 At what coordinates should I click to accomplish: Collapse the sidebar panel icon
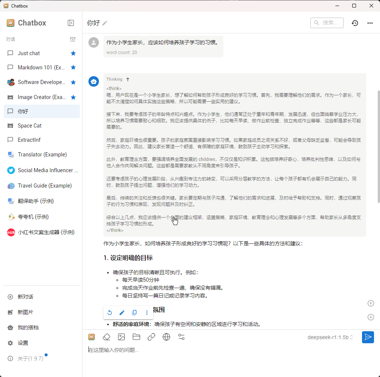point(71,23)
